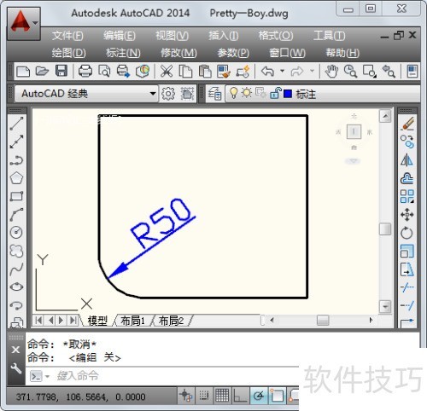The height and width of the screenshot is (411, 427).
Task: Select the Line draw tool
Action: (x=16, y=124)
